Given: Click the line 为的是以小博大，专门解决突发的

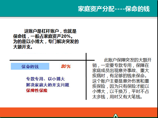Looking at the screenshot, I should [46, 42].
